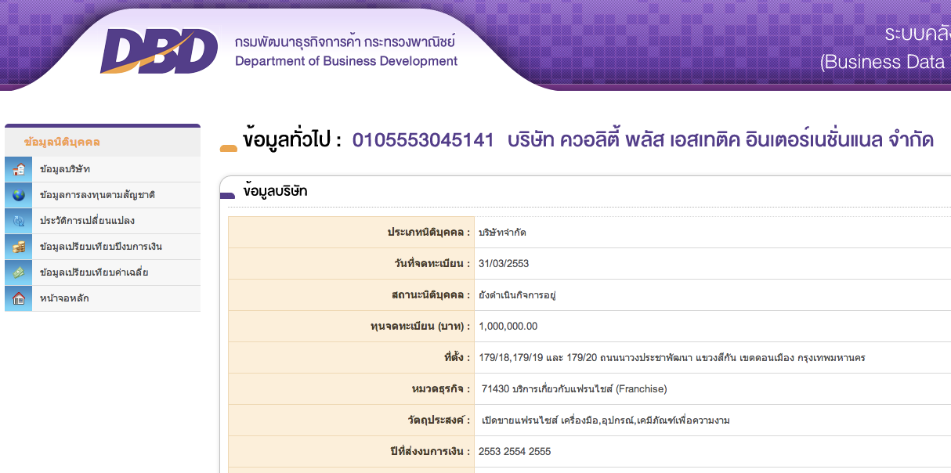Click the ข้อมูลทั่วไป heading
The height and width of the screenshot is (473, 951).
(x=293, y=140)
